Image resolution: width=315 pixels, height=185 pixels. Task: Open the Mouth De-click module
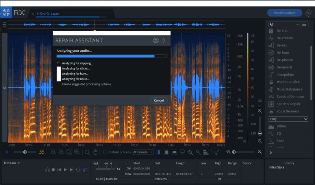point(284,82)
